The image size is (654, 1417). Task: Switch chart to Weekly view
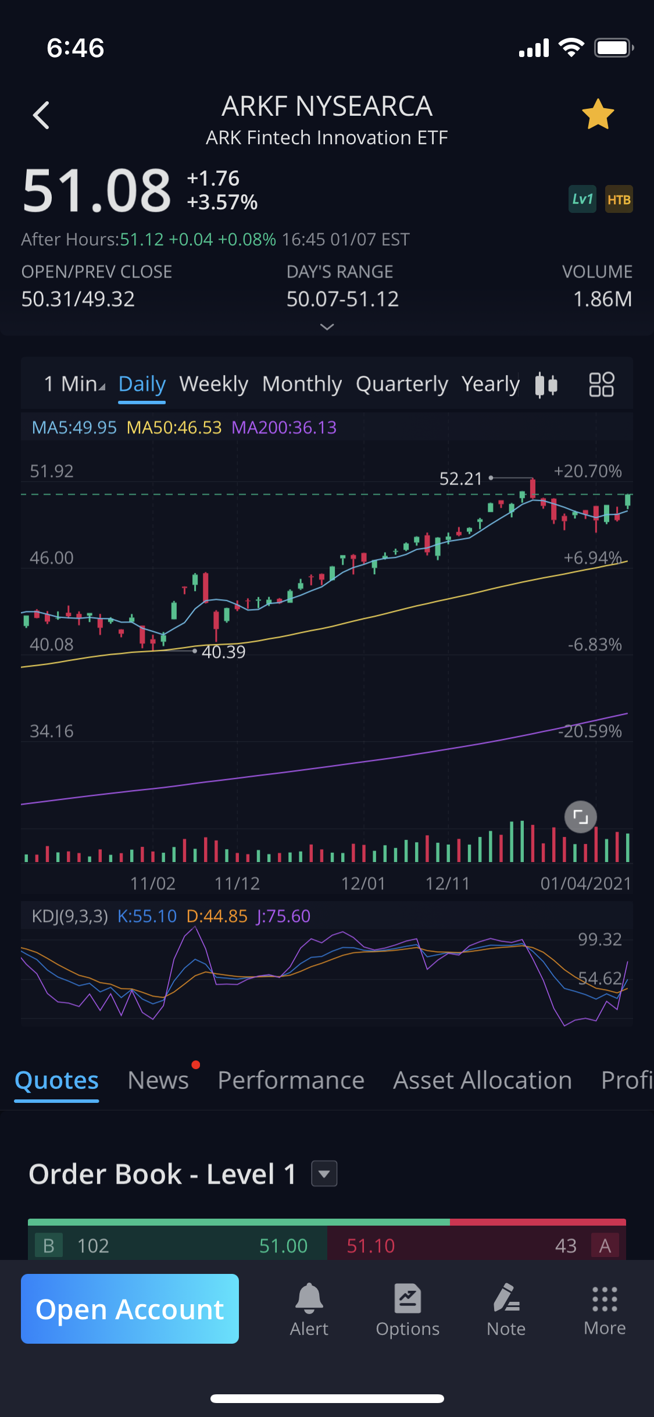coord(213,384)
